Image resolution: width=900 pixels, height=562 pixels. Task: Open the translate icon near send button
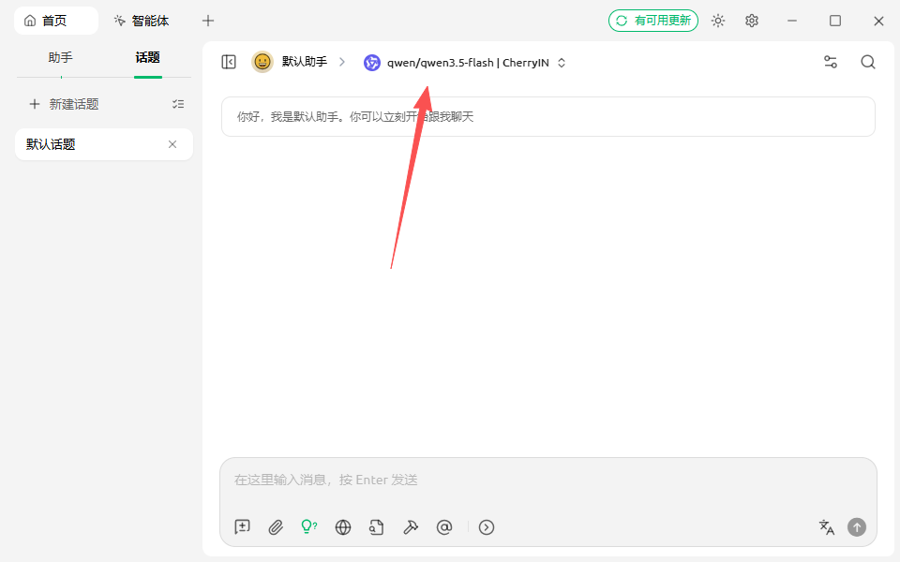[x=826, y=527]
